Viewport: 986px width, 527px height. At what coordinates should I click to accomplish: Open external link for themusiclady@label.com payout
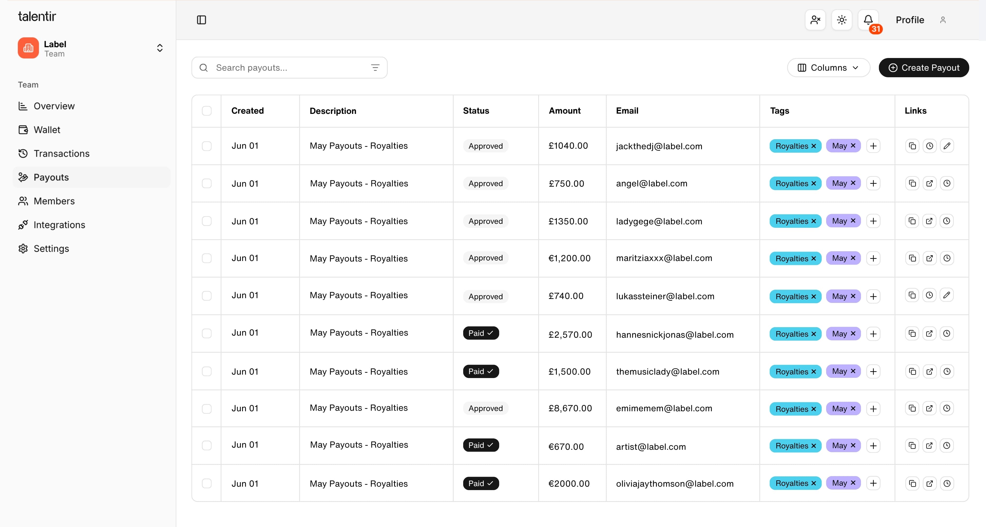[x=929, y=371]
